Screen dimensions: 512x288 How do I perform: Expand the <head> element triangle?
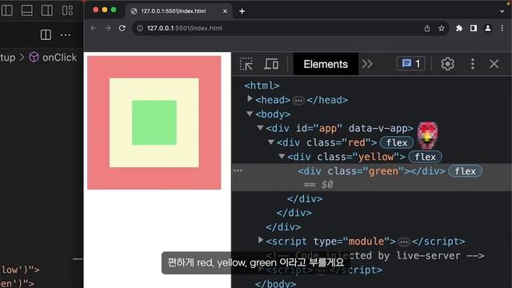(x=250, y=98)
